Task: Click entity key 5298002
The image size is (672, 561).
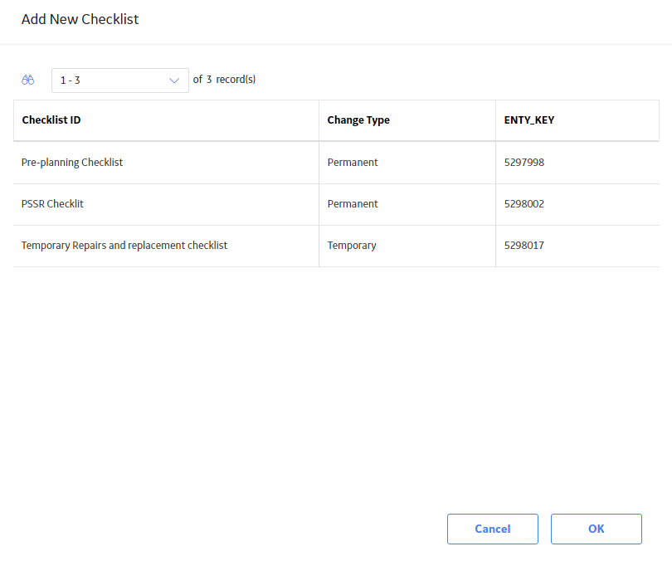Action: click(x=523, y=204)
